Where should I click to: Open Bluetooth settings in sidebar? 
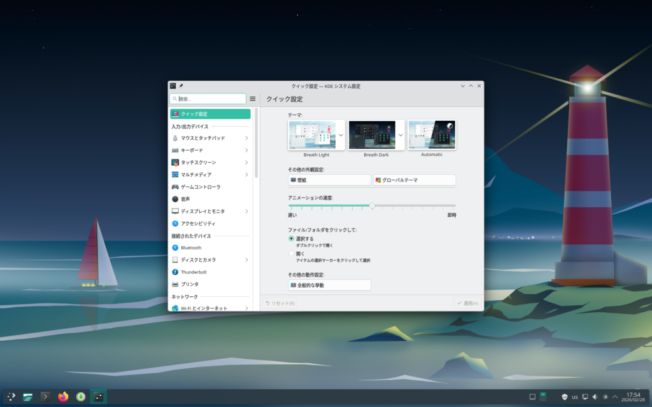pos(190,248)
